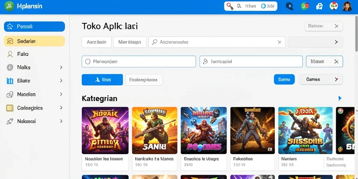358x179 pixels.
Task: Open the user profile avatar
Action: [347, 6]
